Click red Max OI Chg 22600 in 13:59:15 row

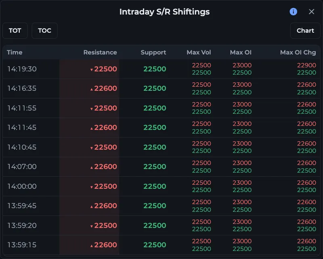coord(306,241)
